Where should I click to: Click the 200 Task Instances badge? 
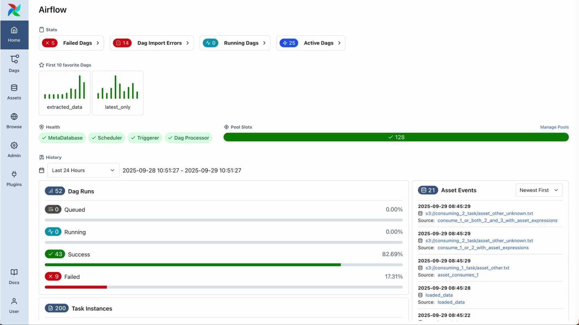pos(57,308)
